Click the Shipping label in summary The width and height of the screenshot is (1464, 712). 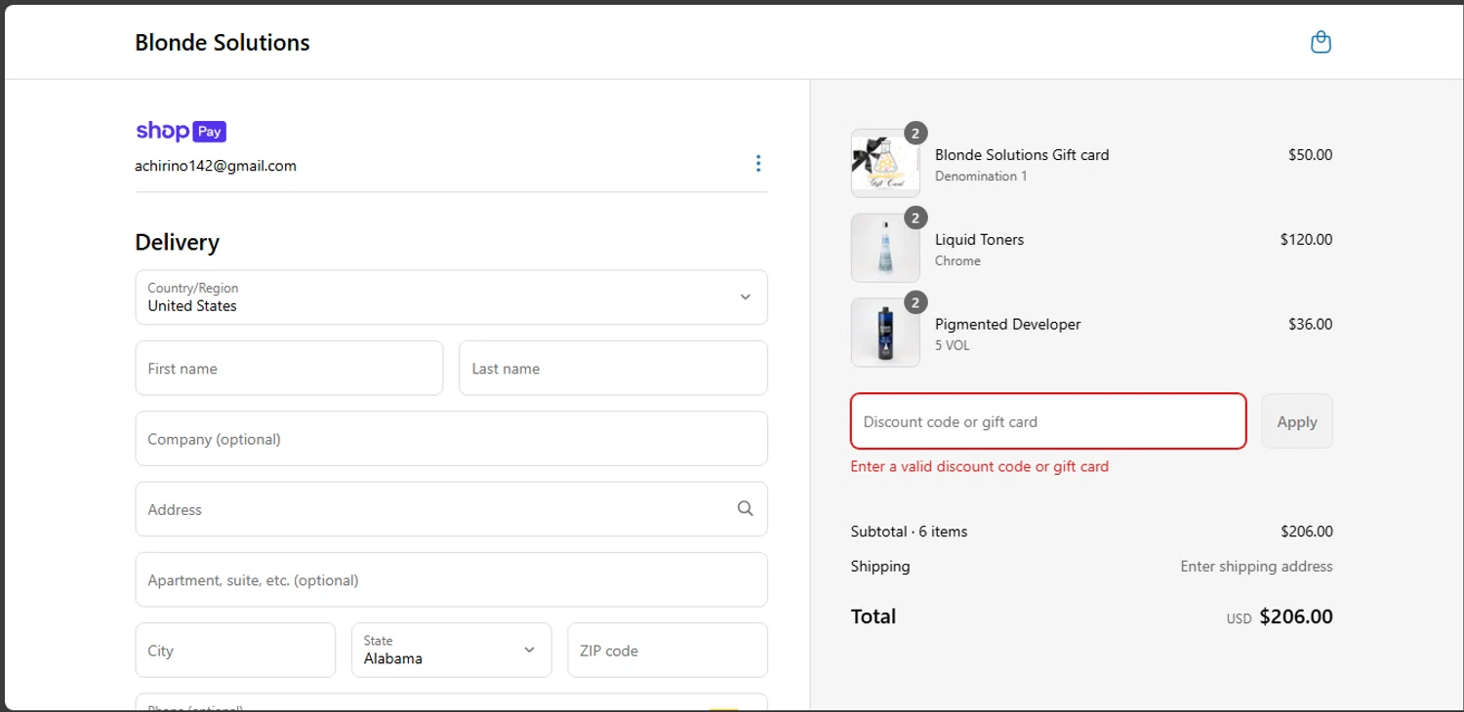pos(880,567)
